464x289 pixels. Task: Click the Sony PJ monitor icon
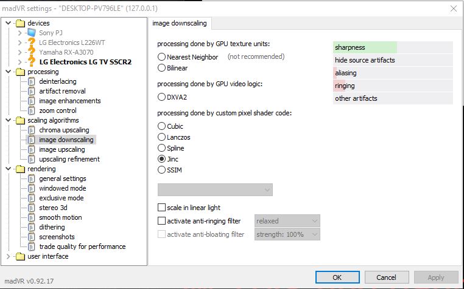coord(32,33)
